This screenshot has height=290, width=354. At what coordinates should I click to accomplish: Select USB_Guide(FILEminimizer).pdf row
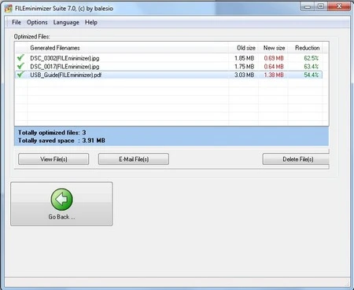168,75
